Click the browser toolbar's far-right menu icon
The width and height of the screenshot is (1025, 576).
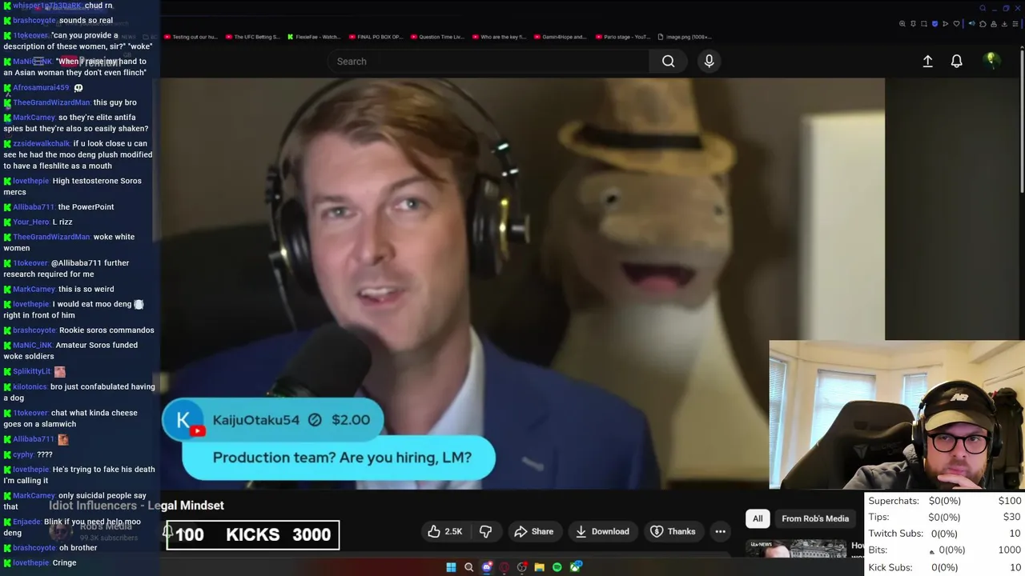1015,24
